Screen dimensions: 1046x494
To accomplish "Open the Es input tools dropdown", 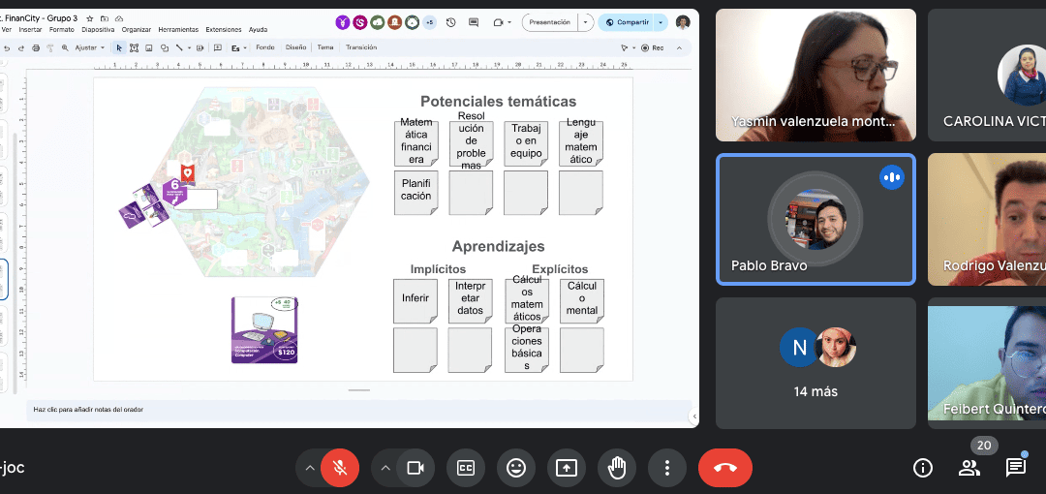I will (239, 47).
